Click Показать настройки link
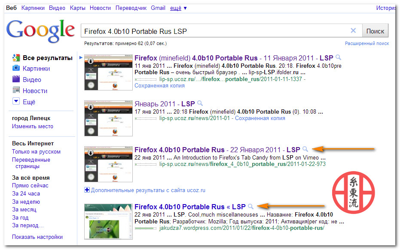Image resolution: width=400 pixels, height=250 pixels. 37,237
